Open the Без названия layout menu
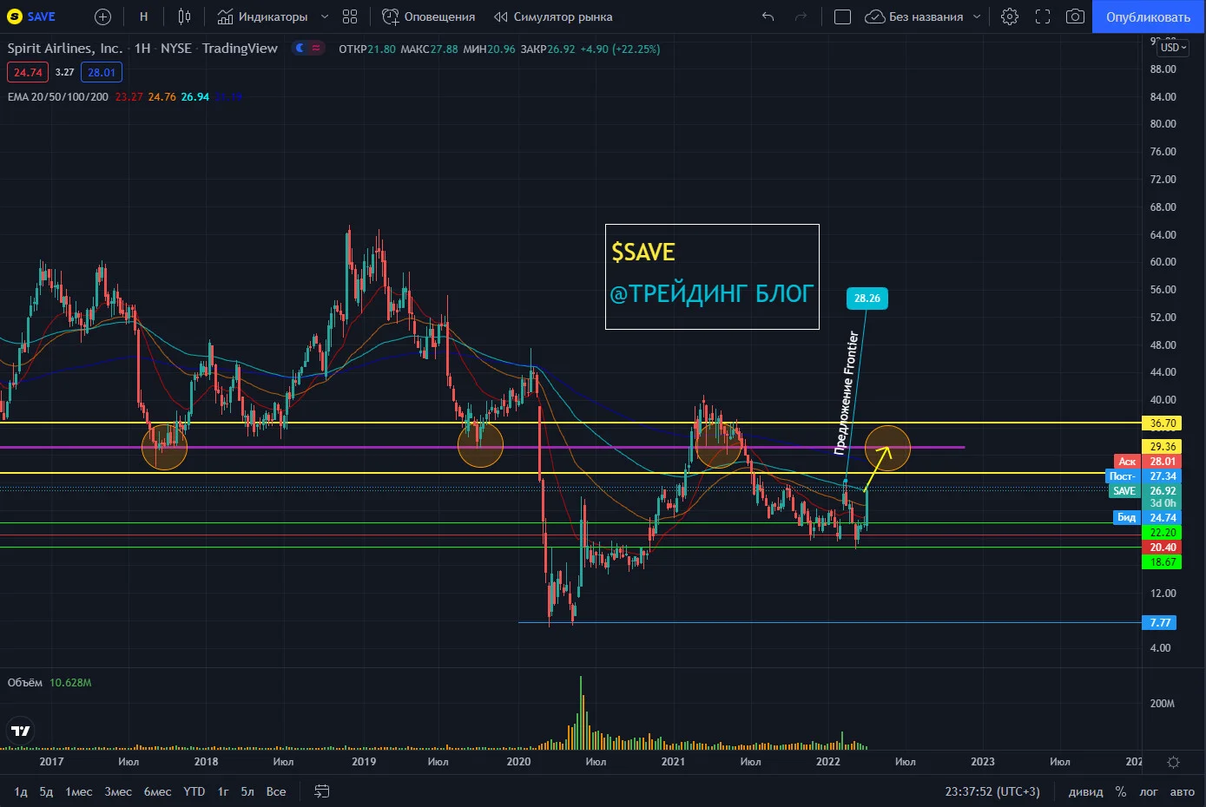The image size is (1206, 807). click(x=923, y=16)
